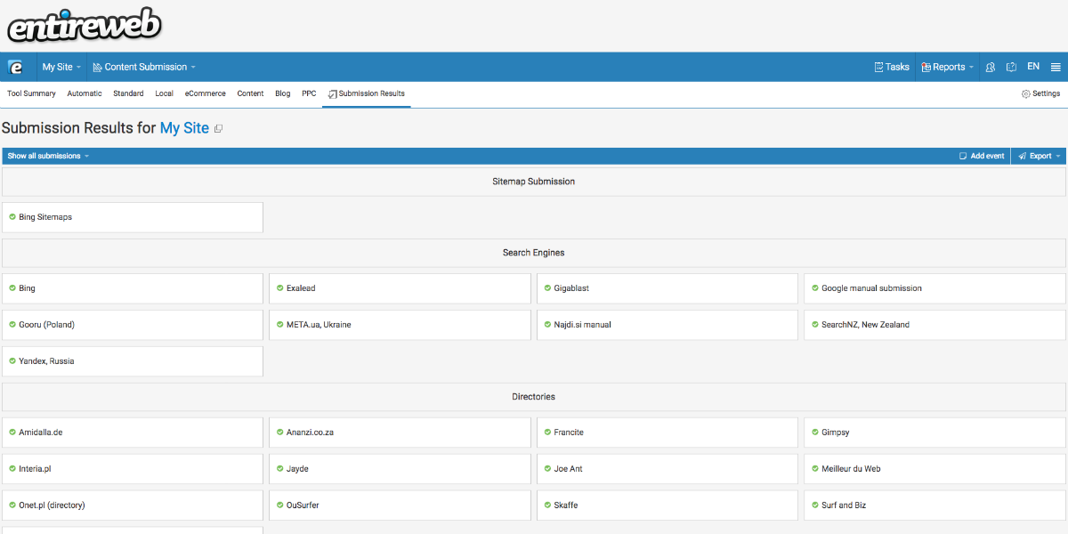
Task: Select the META.ua, Ukraine entry
Action: 400,325
